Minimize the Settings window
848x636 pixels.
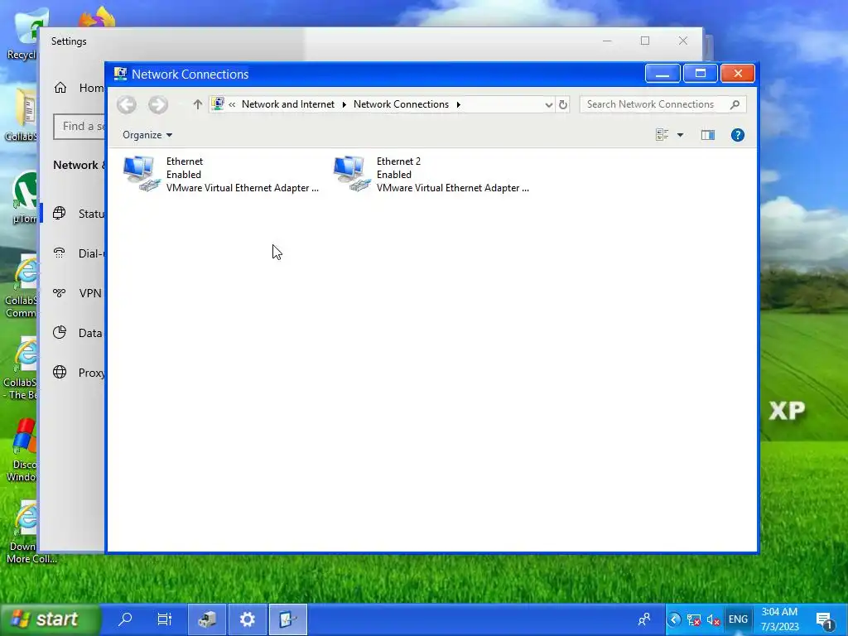tap(607, 41)
